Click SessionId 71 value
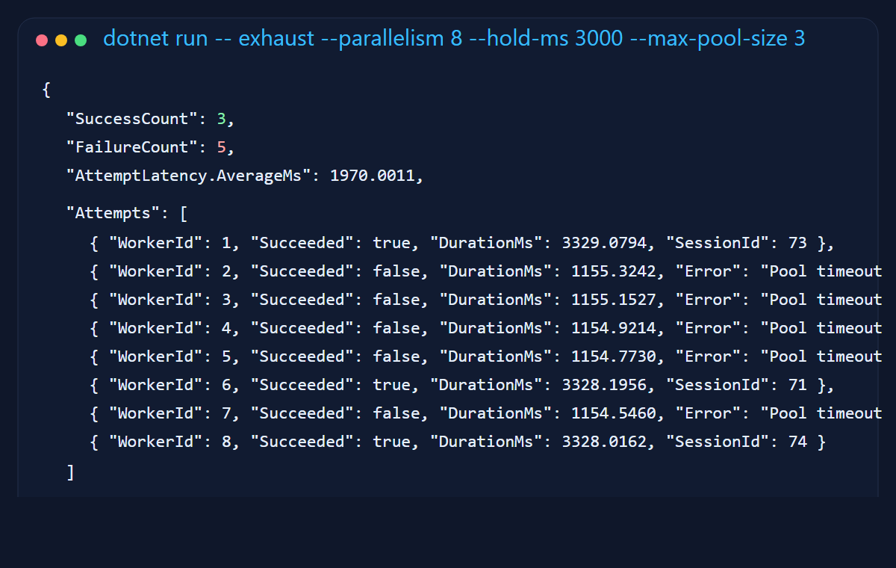This screenshot has width=896, height=568. click(x=797, y=385)
